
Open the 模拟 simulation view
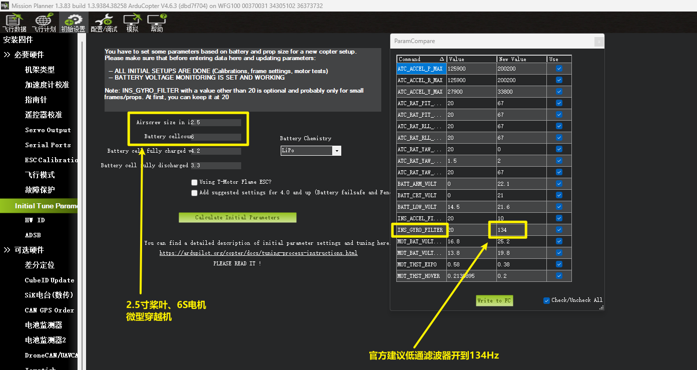click(x=132, y=23)
